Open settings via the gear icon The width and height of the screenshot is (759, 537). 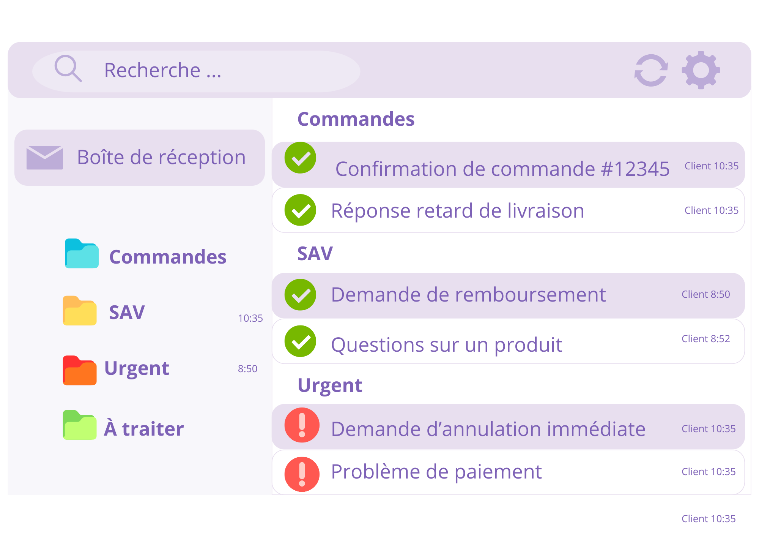point(701,70)
